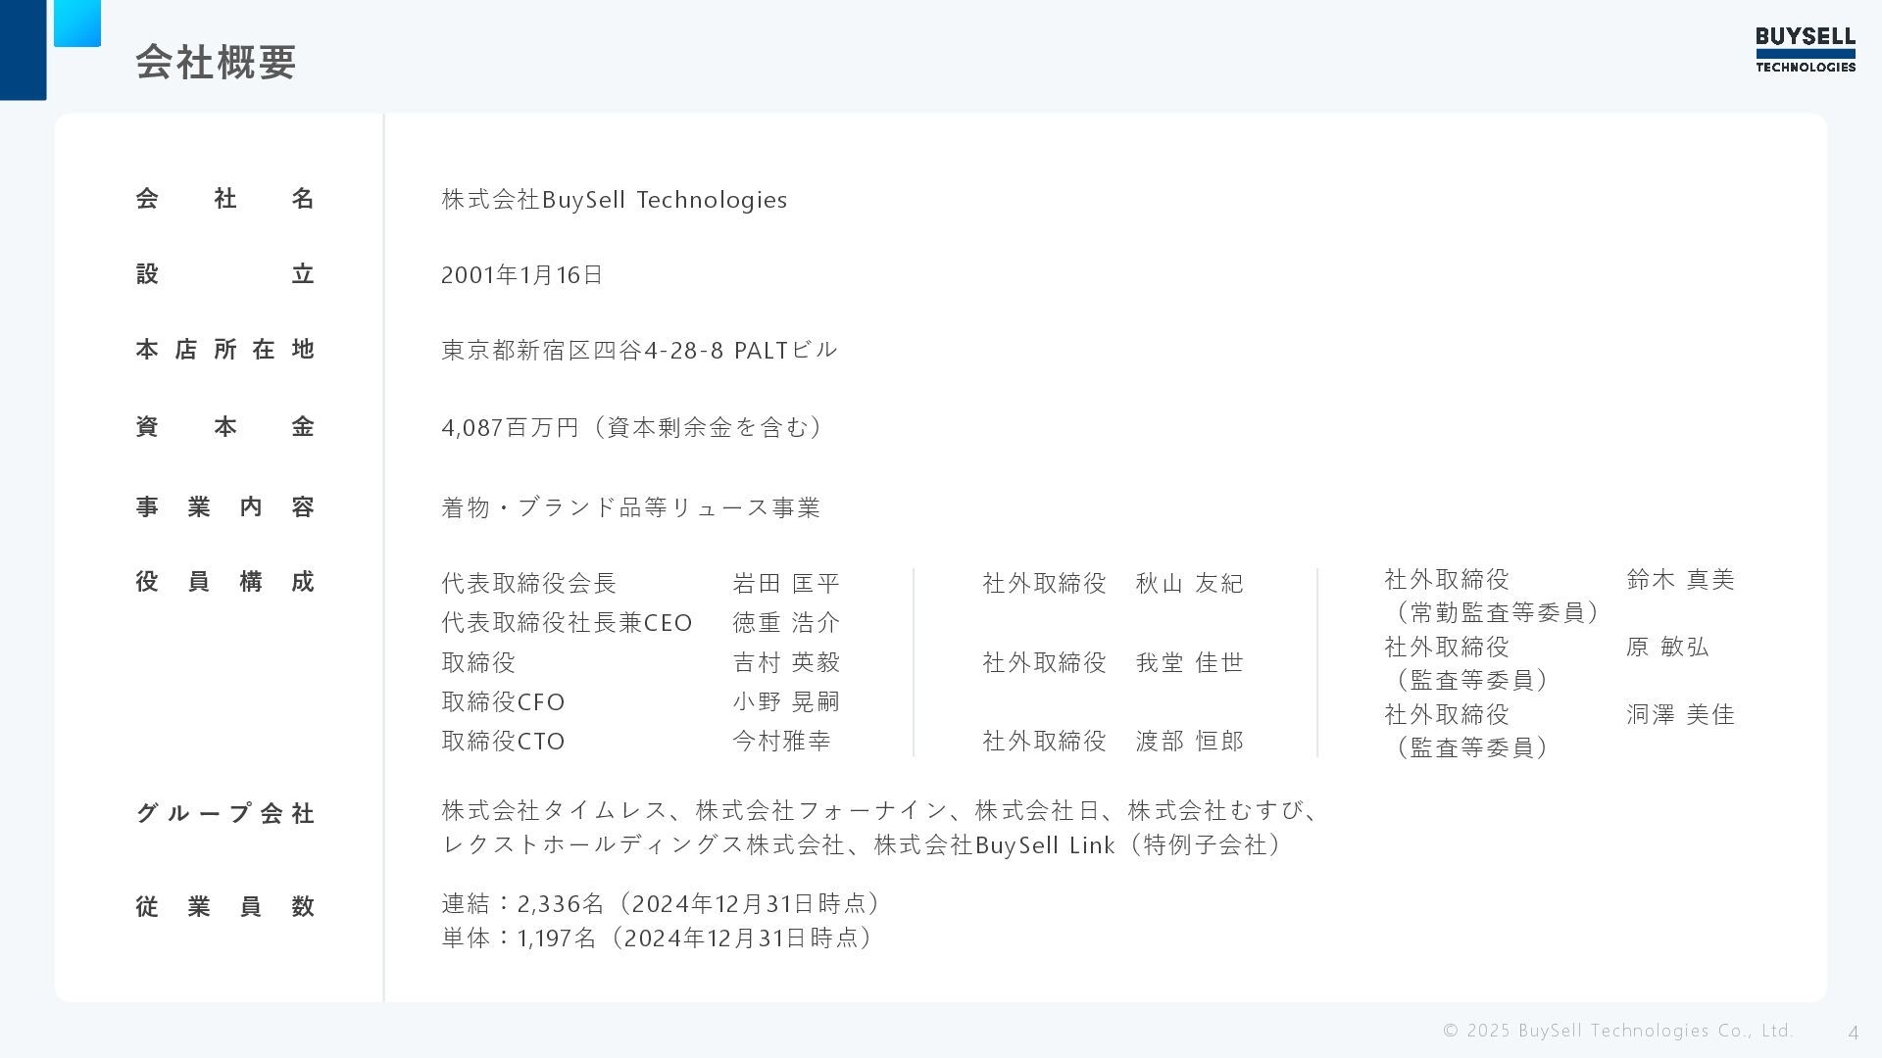The height and width of the screenshot is (1058, 1882).
Task: Click establishment date 2001年1月16日
Action: pos(521,275)
